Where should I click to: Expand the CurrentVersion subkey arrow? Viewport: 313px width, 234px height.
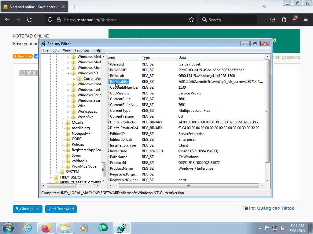[74, 79]
